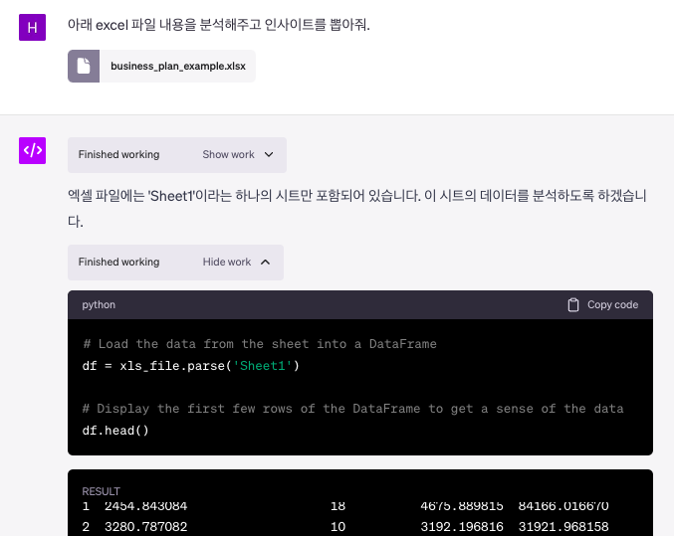Click the second Finished working label above the code
Screen dimensions: 674x536
point(119,262)
